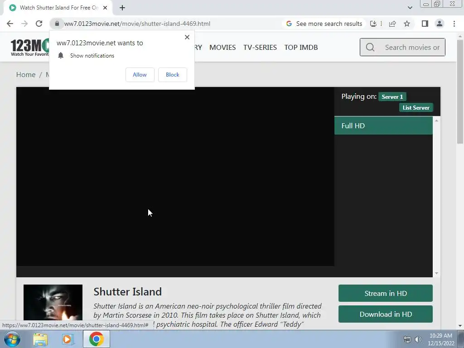464x348 pixels.
Task: Click the padlock site info icon
Action: 57,24
